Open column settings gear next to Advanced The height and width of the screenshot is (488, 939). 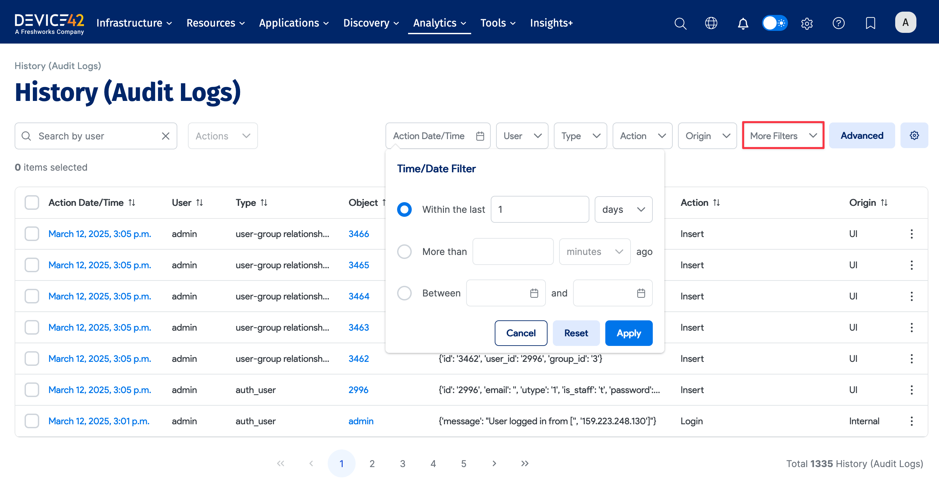click(914, 135)
